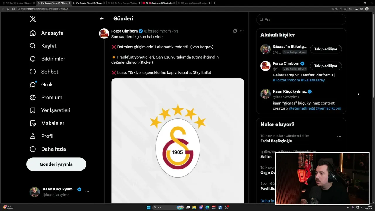This screenshot has width=375, height=211.
Task: Show hidden system tray icons
Action: coord(348,207)
